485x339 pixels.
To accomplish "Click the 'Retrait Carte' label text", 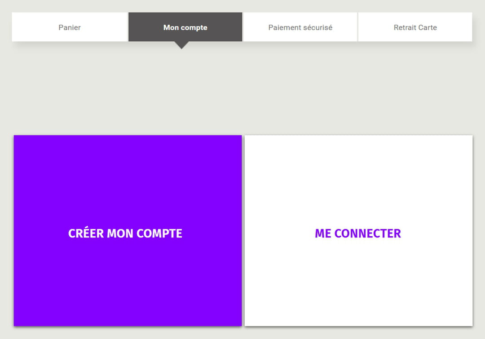I will coord(415,27).
